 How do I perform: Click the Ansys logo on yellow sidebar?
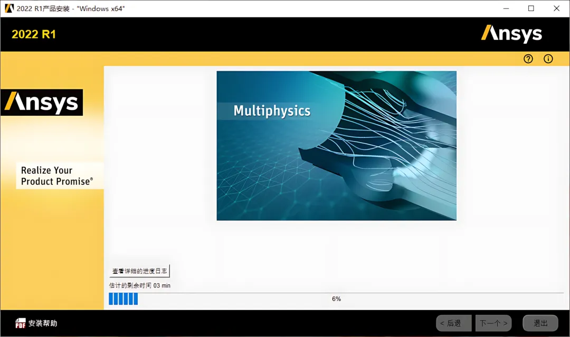[x=42, y=102]
